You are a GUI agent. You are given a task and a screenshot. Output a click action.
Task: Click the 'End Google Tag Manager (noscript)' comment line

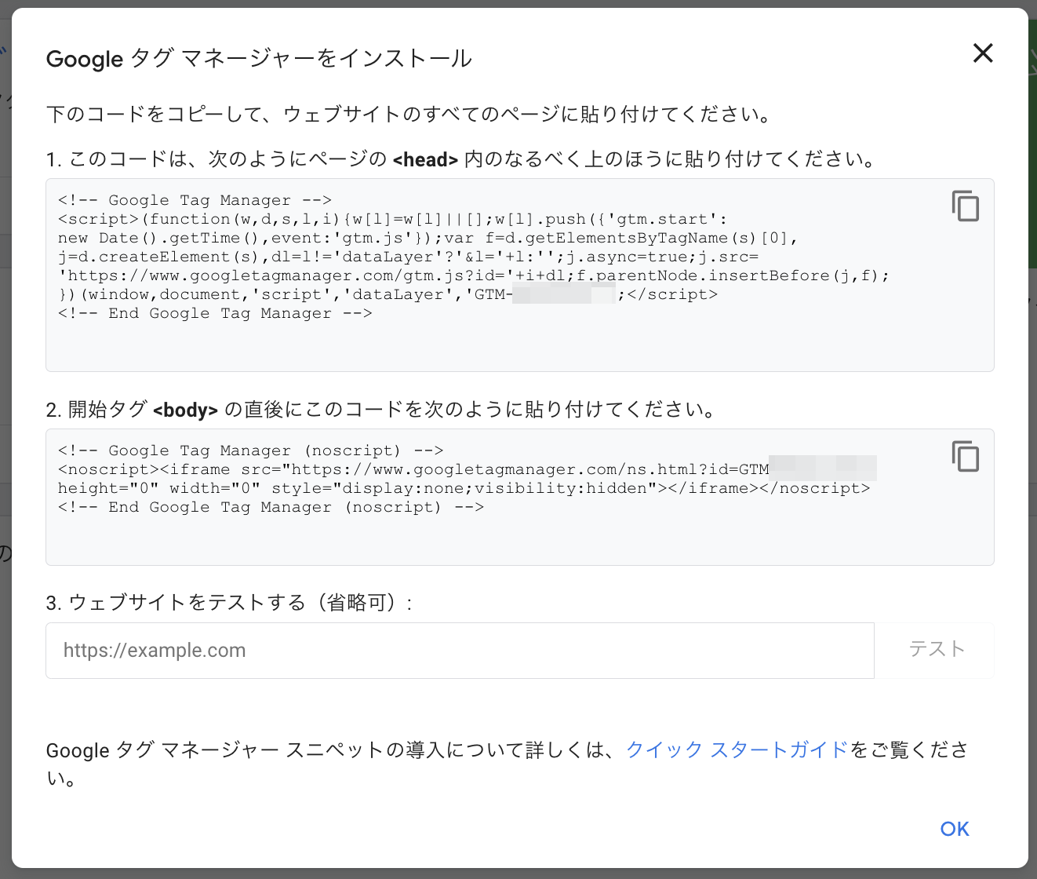(x=271, y=507)
